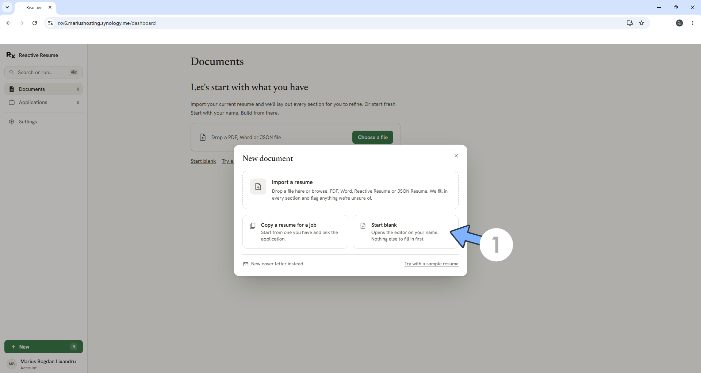The width and height of the screenshot is (701, 373).
Task: Click the Settings gear icon in sidebar
Action: click(12, 122)
